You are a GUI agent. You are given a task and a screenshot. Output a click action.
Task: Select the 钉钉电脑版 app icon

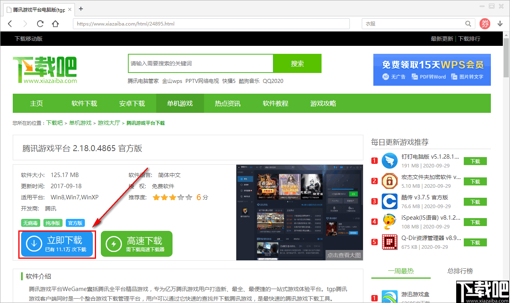coord(389,161)
